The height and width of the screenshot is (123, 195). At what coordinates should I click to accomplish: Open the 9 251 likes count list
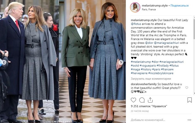(x=149, y=106)
